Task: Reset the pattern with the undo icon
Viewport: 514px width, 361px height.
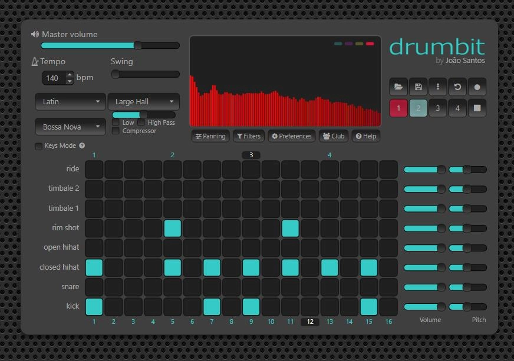Action: [457, 87]
